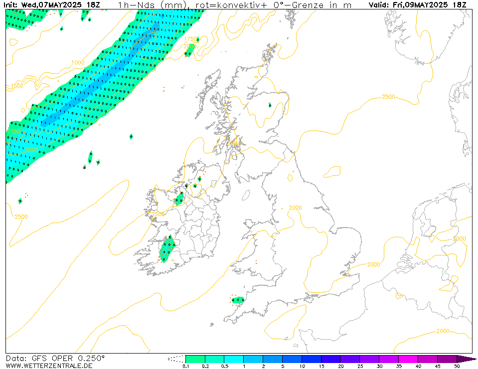This screenshot has height=369, width=478.
Task: Click the large green precipitation patch over southwest Ireland
Action: click(x=167, y=249)
